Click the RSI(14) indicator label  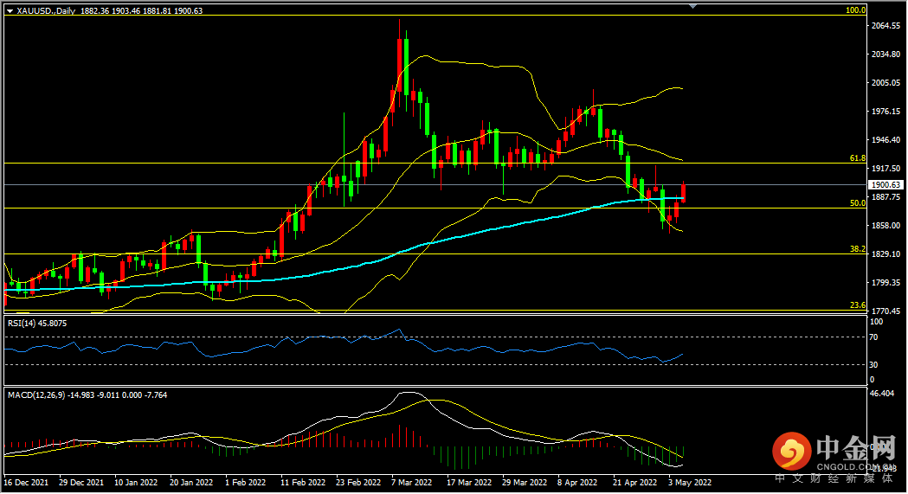point(37,324)
